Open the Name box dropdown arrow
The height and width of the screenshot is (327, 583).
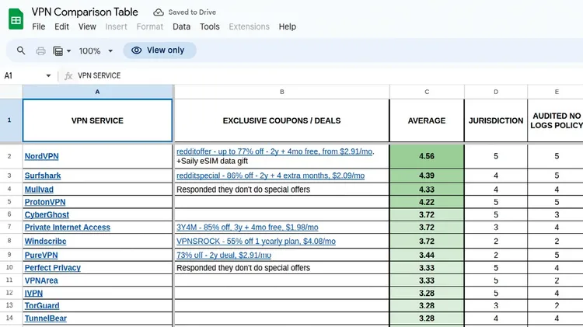click(48, 76)
